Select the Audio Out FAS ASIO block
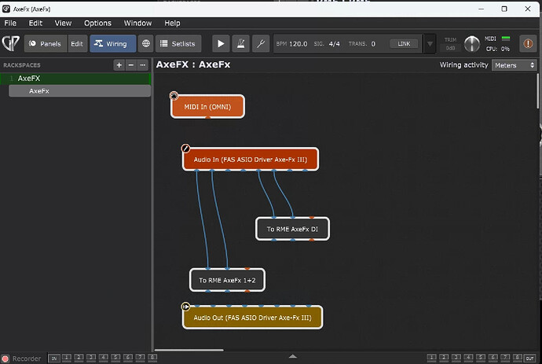542x364 pixels. (x=252, y=318)
